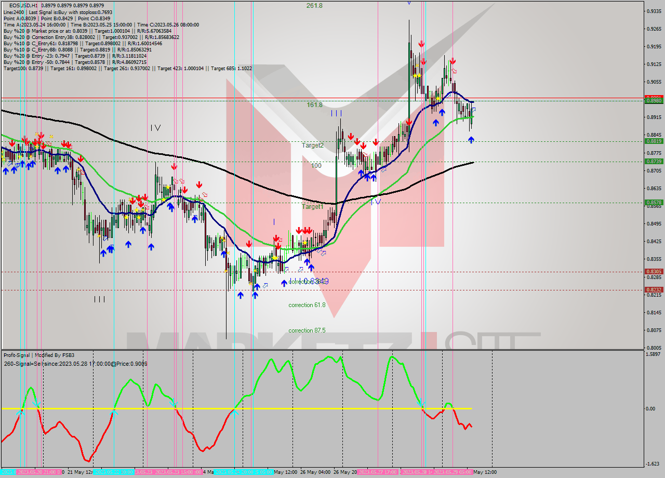
Task: Click the 'Buy %10 @ C_Entry61' line
Action: point(84,43)
